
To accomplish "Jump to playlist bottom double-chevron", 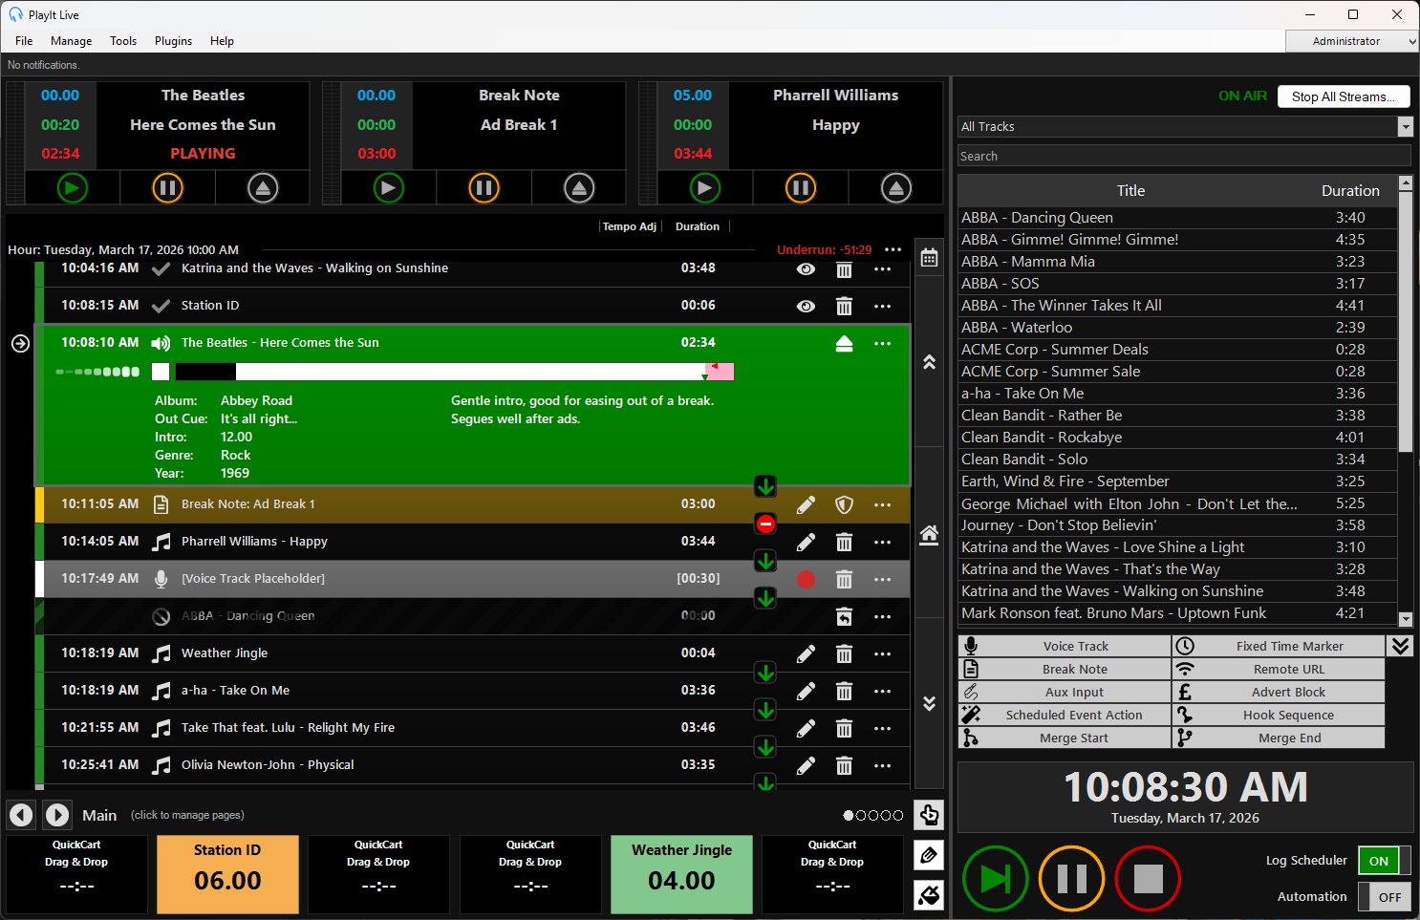I will click(929, 703).
